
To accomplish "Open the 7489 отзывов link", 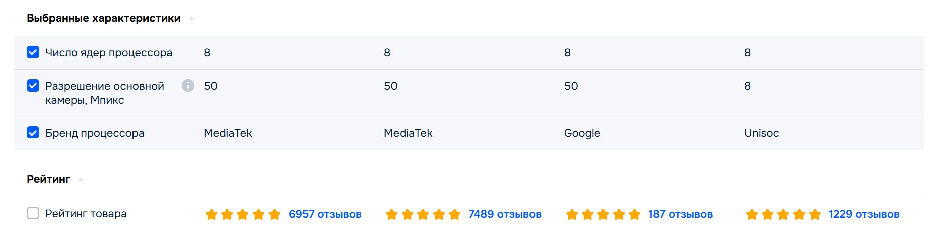I will (504, 214).
